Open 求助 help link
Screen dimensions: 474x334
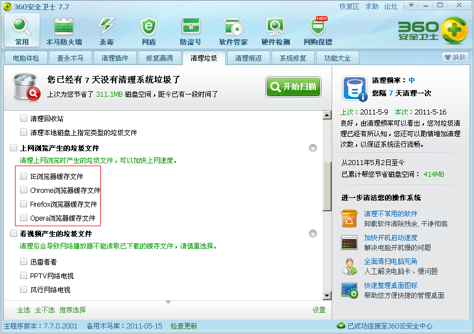tap(372, 6)
